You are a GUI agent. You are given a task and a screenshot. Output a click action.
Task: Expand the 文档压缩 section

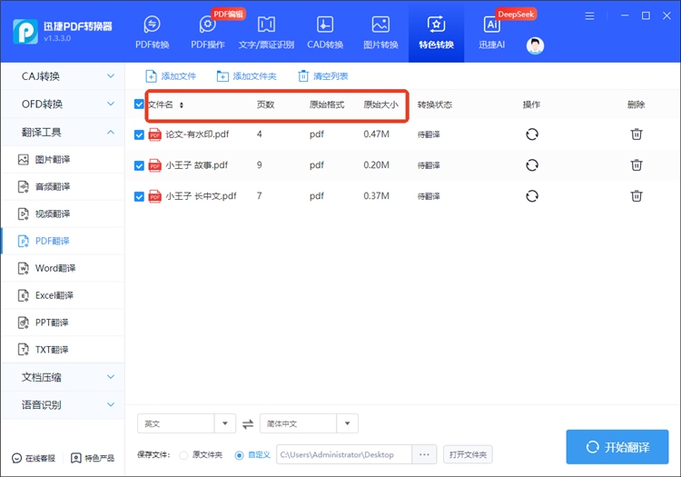[x=63, y=377]
